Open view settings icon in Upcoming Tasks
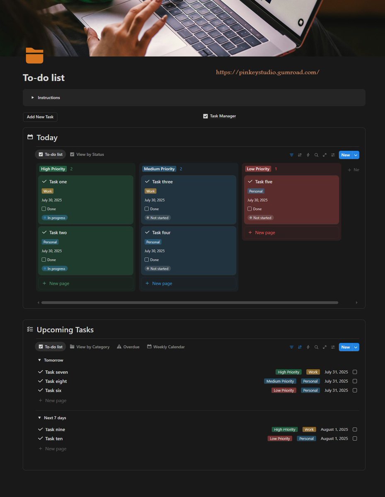Image resolution: width=385 pixels, height=497 pixels. 333,347
